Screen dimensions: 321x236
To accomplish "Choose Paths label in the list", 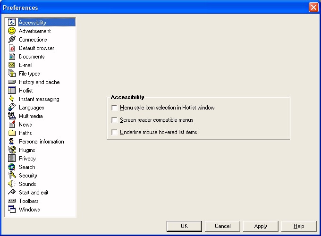I will point(25,133).
